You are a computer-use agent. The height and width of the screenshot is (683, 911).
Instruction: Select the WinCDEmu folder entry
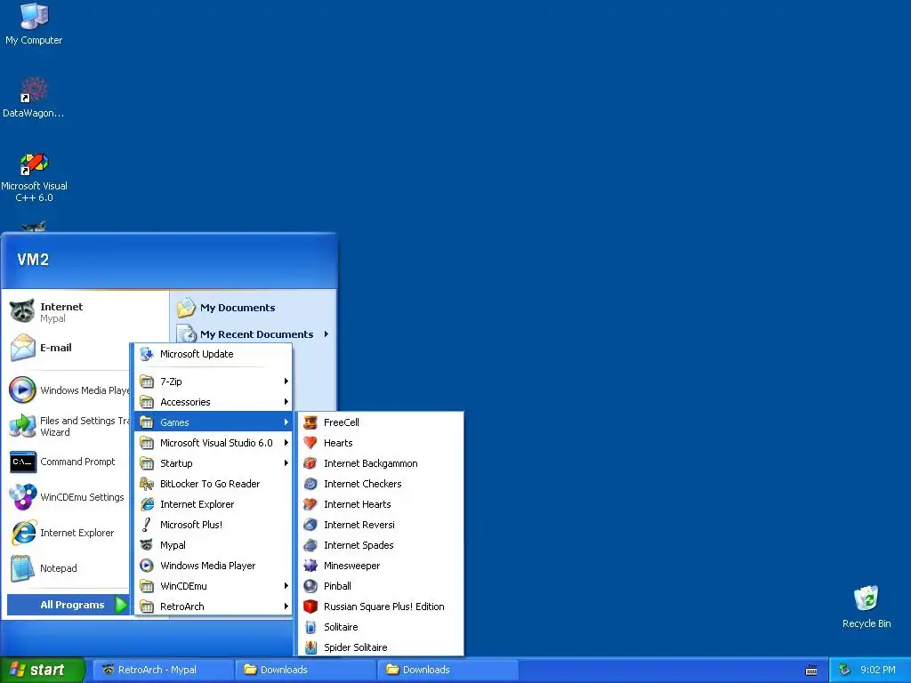click(x=214, y=586)
